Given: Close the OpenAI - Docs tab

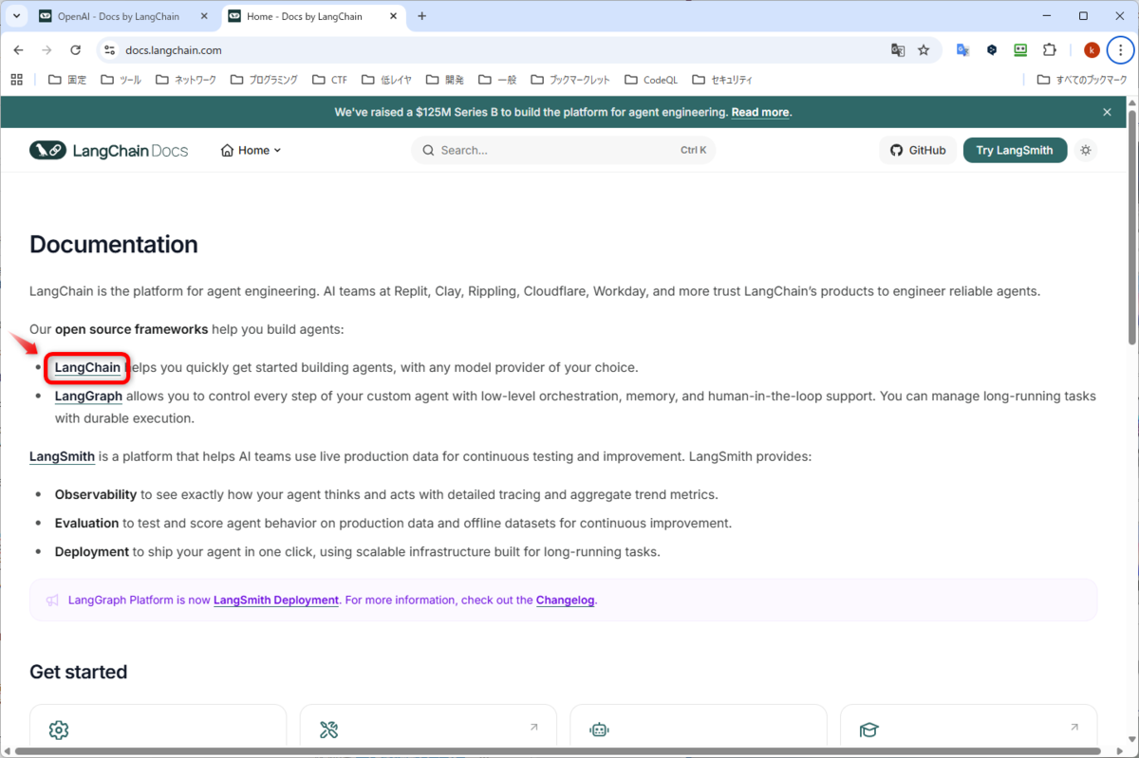Looking at the screenshot, I should coord(205,16).
